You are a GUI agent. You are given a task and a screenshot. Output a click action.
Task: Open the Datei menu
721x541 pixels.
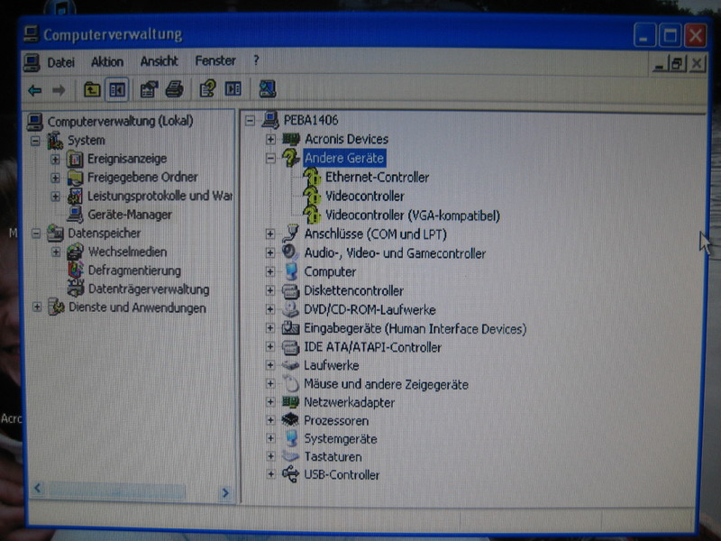click(x=60, y=61)
